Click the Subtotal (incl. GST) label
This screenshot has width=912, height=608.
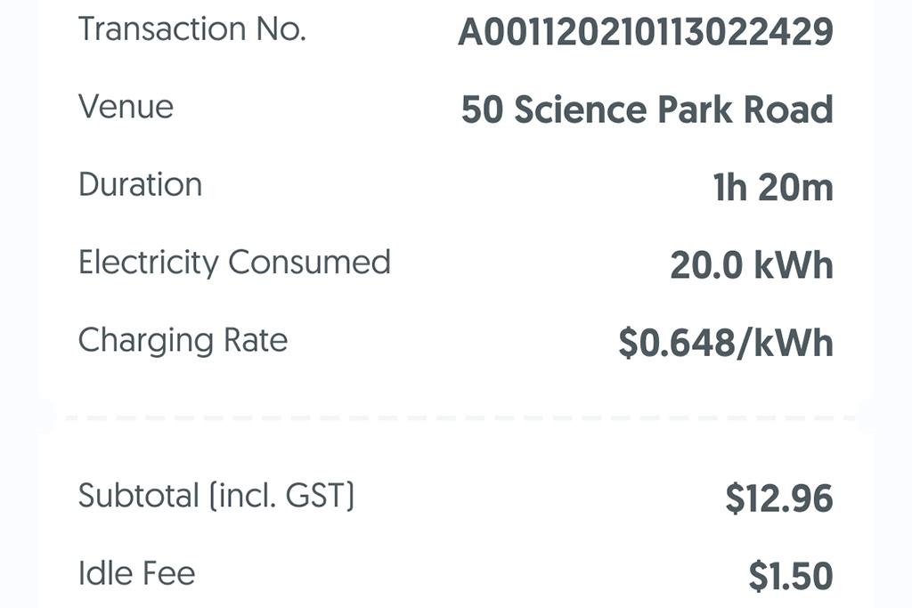tap(216, 495)
